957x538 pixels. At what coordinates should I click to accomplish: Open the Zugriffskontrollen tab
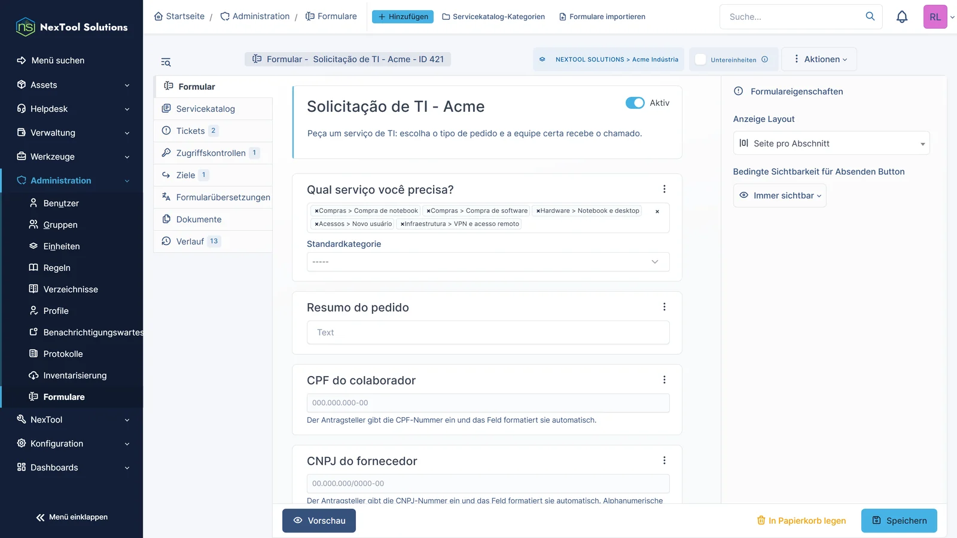coord(214,153)
